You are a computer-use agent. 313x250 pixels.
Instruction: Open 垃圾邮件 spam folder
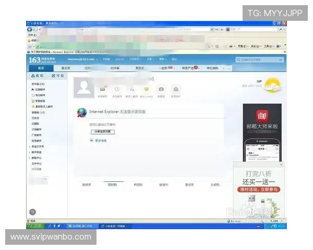pyautogui.click(x=37, y=141)
